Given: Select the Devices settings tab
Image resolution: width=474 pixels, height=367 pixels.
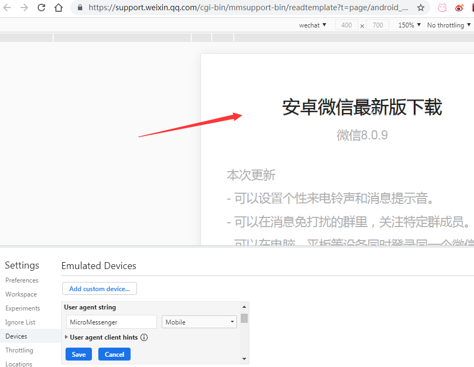Looking at the screenshot, I should 30,336.
